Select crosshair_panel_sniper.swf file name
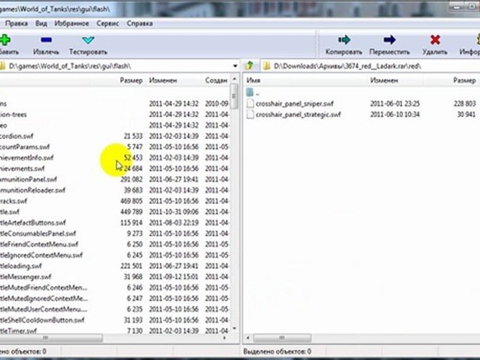480x360 pixels. pos(294,103)
